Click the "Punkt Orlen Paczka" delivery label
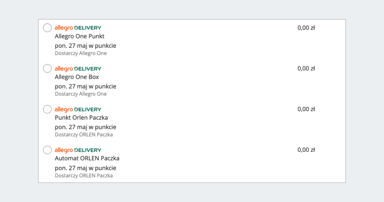The height and width of the screenshot is (202, 384). point(81,118)
